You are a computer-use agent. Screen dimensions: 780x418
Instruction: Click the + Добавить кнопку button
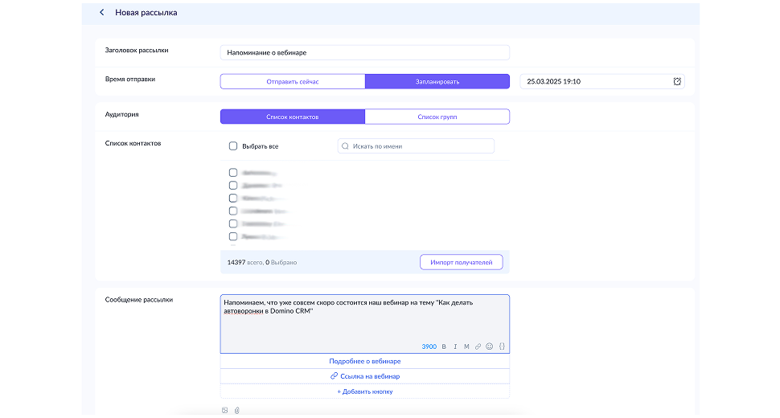point(364,391)
